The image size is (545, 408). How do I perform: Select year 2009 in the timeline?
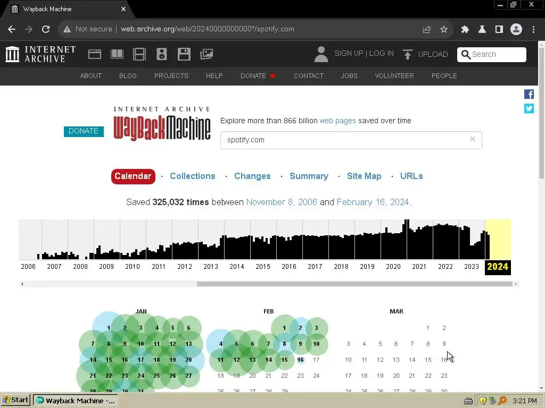coord(106,267)
